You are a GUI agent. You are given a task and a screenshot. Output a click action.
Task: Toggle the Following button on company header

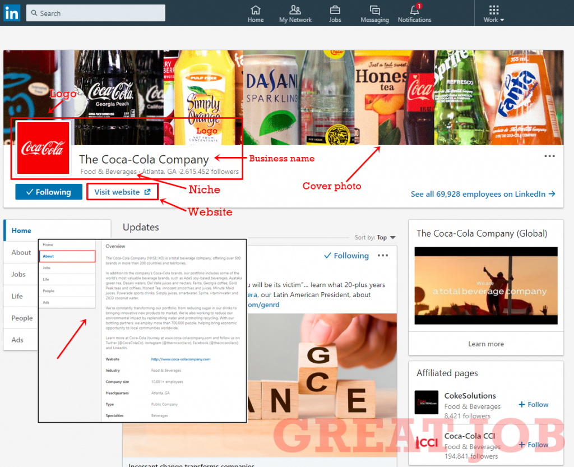pos(49,192)
